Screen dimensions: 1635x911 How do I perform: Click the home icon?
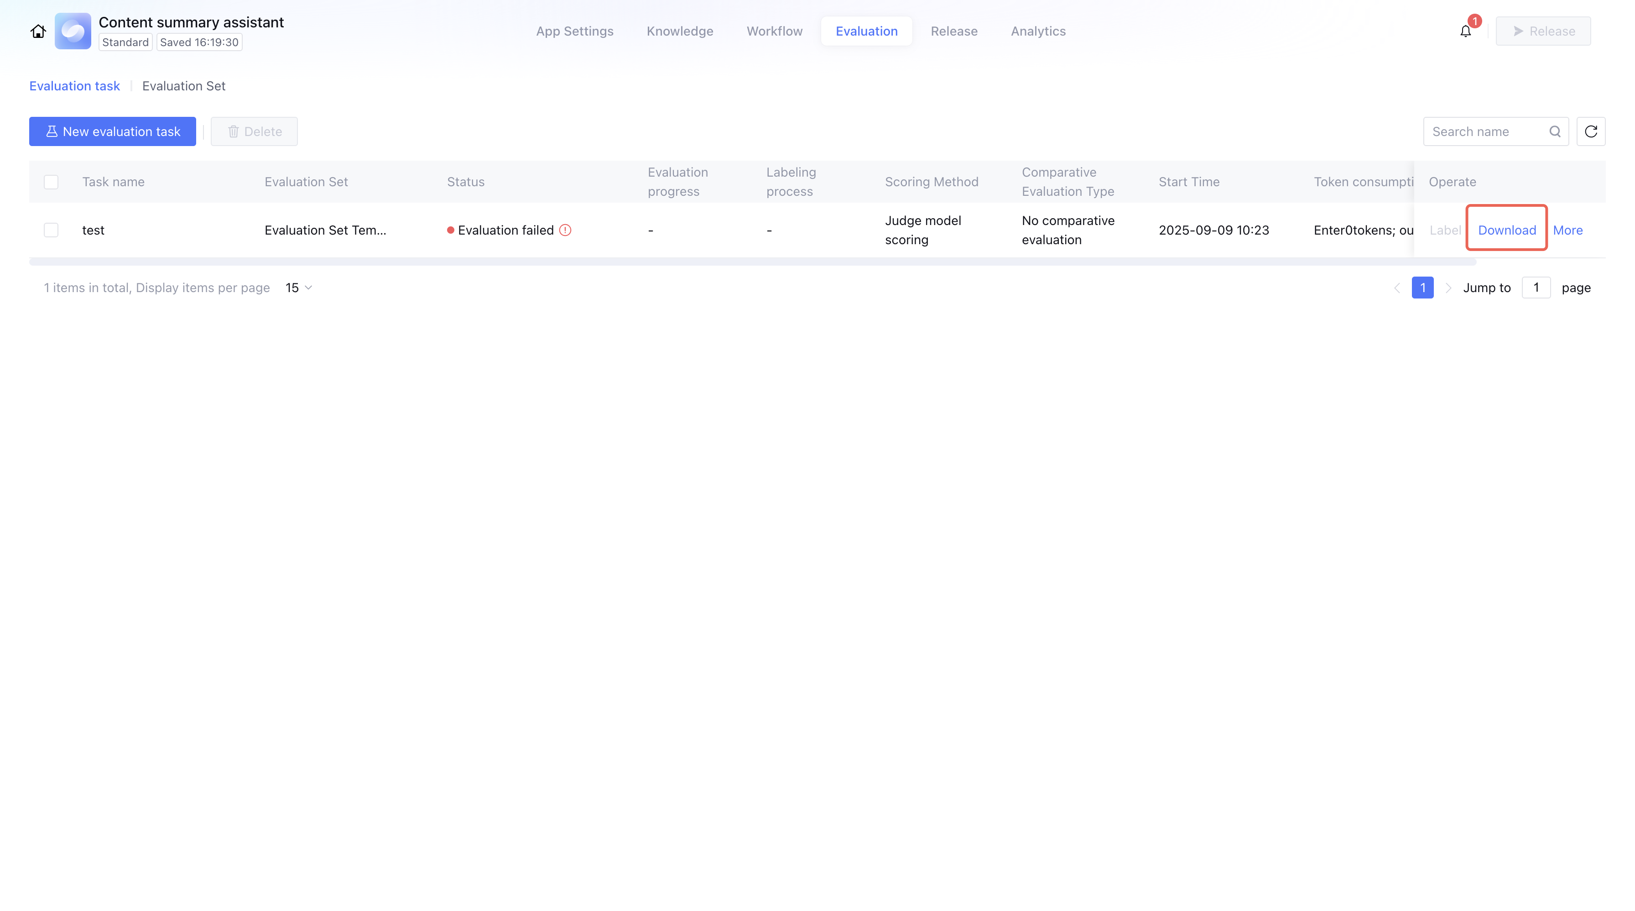38,31
